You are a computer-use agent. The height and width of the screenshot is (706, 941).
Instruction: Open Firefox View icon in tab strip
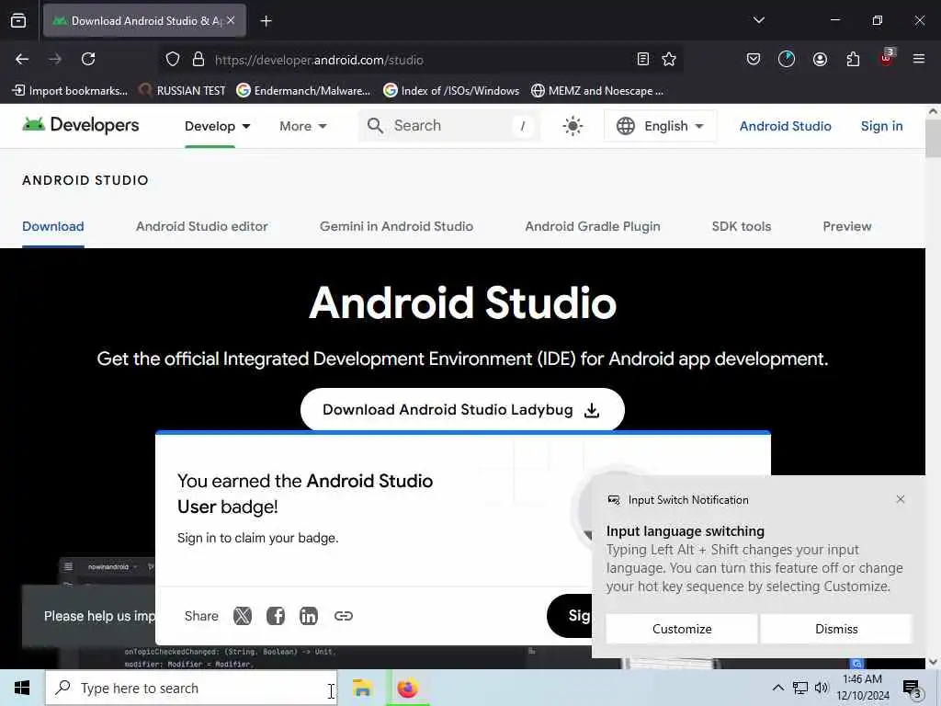18,20
